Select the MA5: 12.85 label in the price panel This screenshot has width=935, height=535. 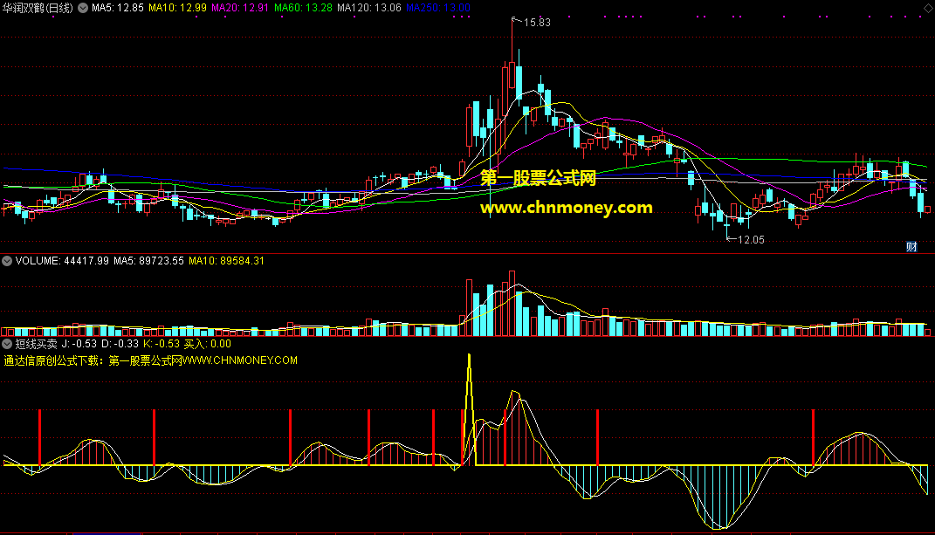pyautogui.click(x=118, y=8)
